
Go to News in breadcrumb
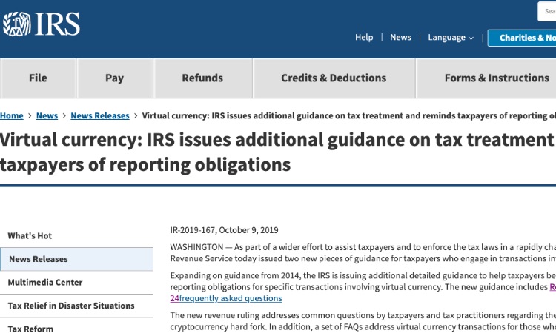47,115
